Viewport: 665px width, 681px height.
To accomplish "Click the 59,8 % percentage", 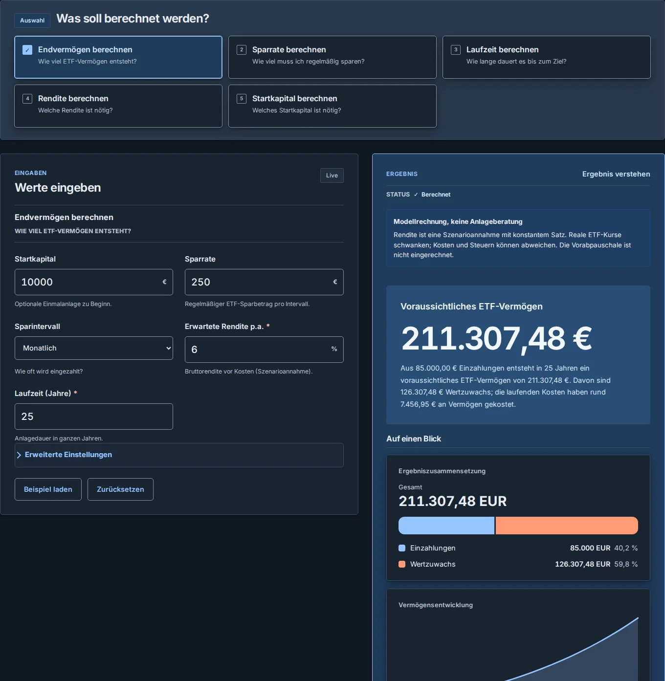I will click(x=626, y=564).
